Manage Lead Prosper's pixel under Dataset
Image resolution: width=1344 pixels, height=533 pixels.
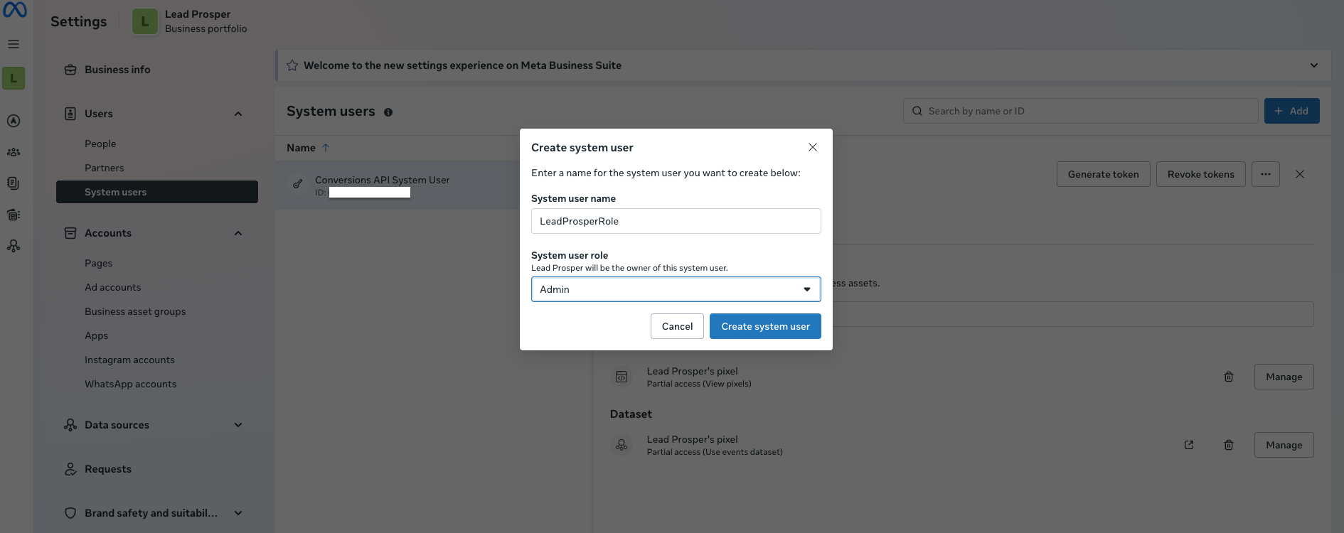click(1284, 445)
